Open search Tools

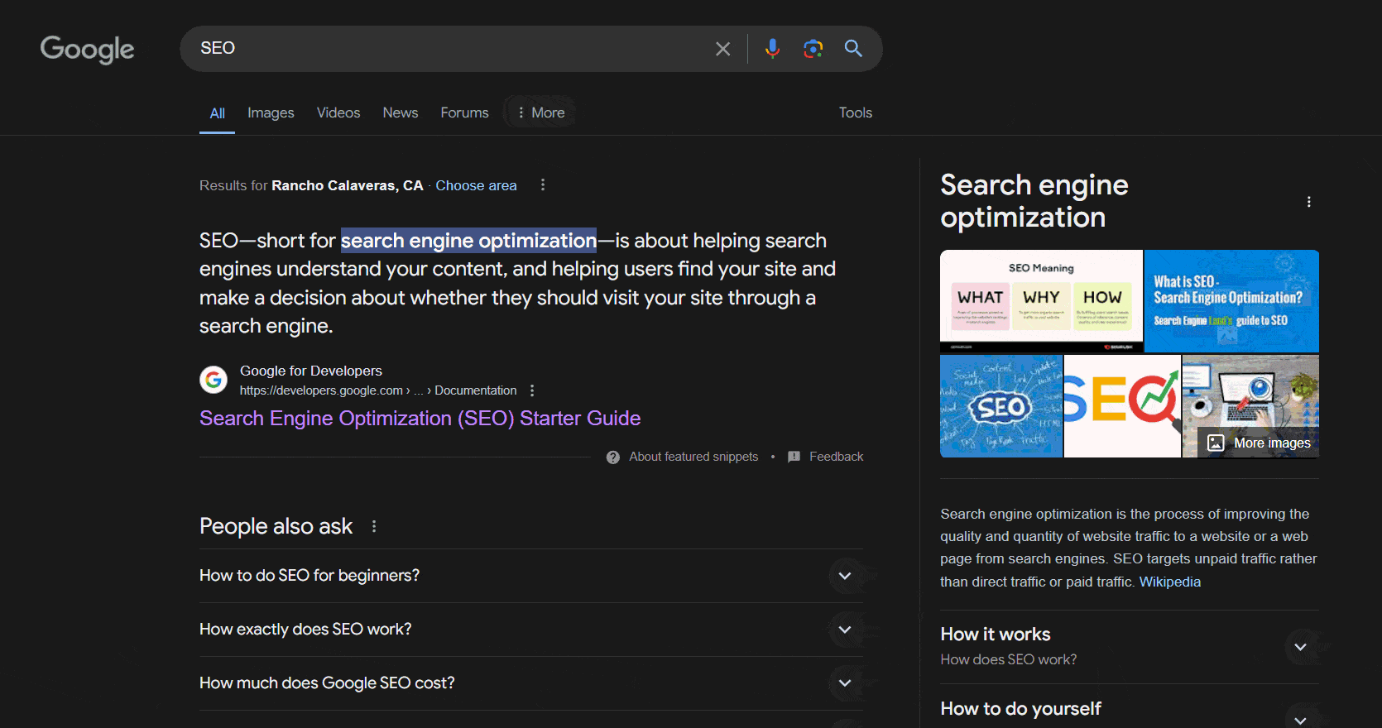point(856,113)
